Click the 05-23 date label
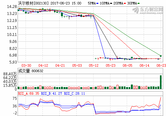Screen dimensions: 166x116 coord(110,65)
